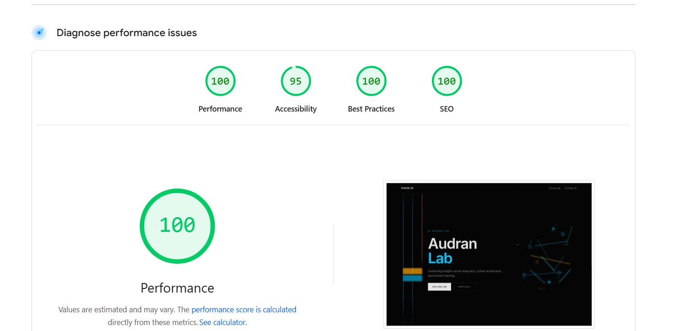Click the PORTFOLIO outlined button in the preview
699x331 pixels.
[x=464, y=287]
